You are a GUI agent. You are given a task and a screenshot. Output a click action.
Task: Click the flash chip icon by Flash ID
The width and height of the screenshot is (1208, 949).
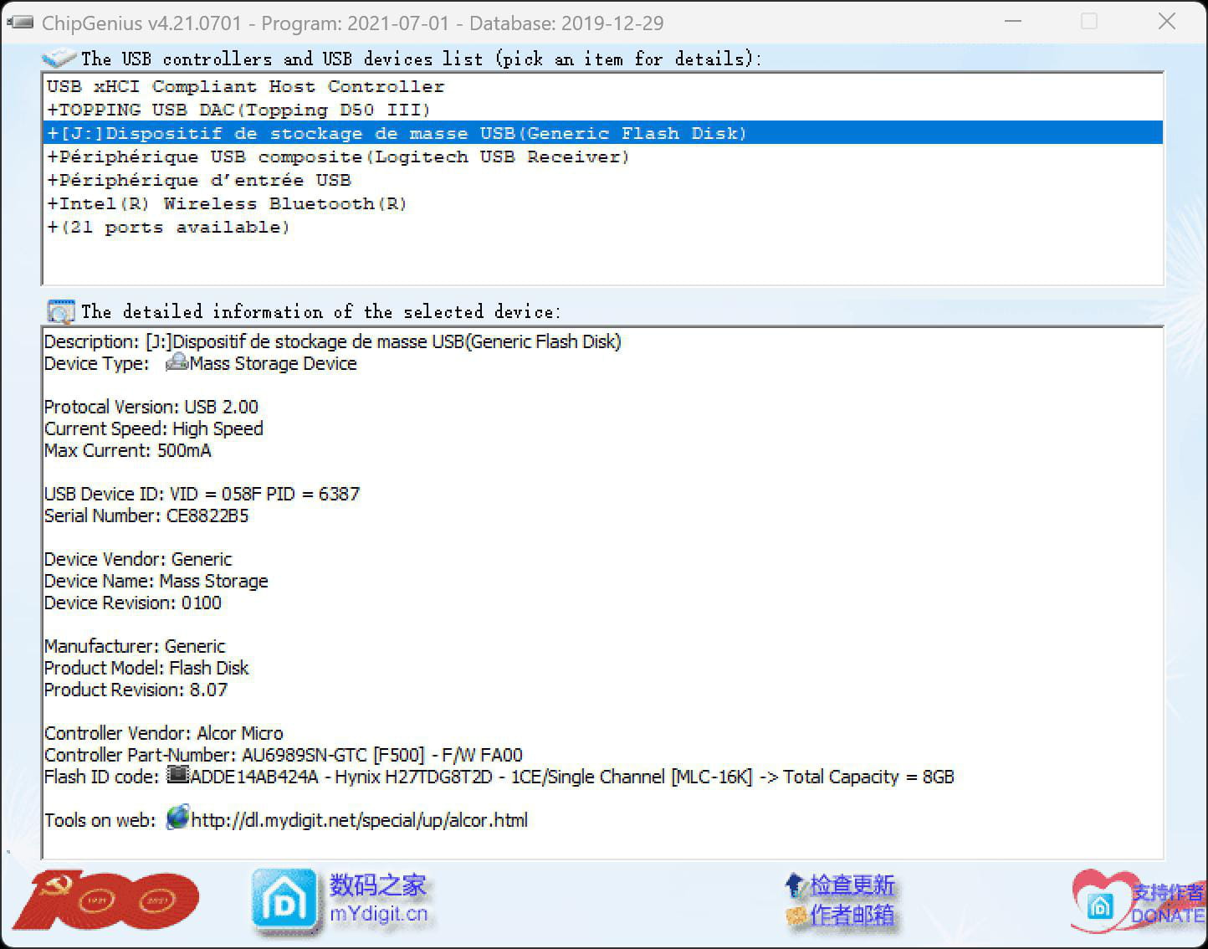[177, 774]
